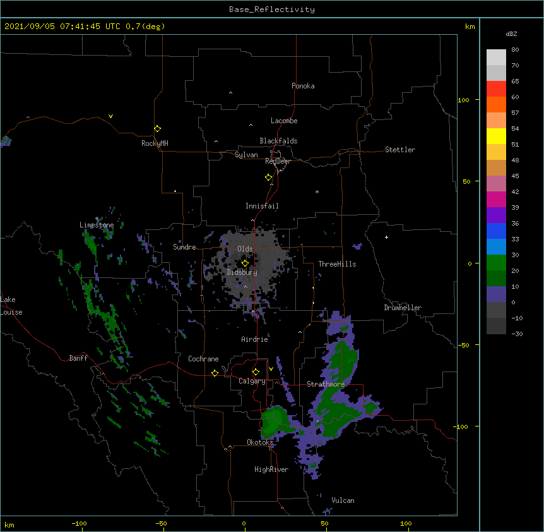Select the Cochrane town label

203,359
